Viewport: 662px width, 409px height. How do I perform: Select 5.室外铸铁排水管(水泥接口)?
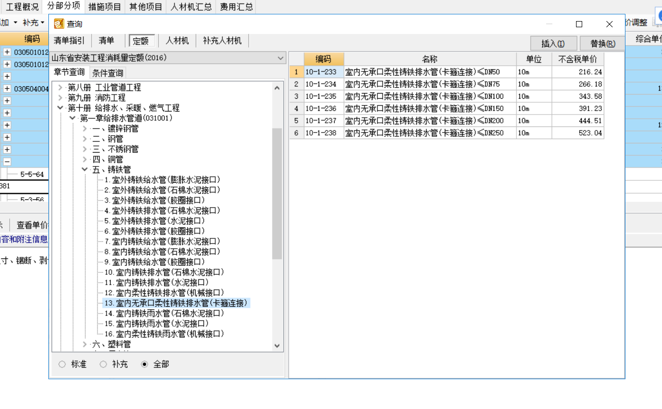154,221
